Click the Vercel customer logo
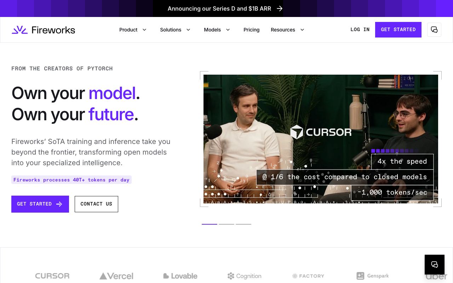453x283 pixels. click(116, 276)
